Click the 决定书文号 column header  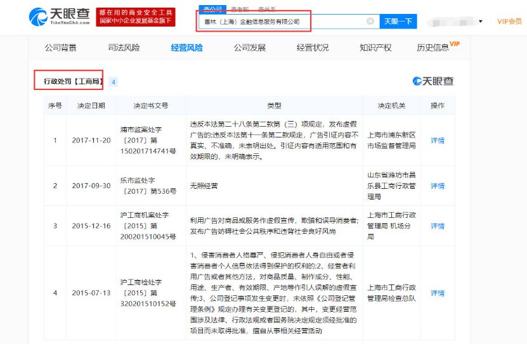click(151, 106)
